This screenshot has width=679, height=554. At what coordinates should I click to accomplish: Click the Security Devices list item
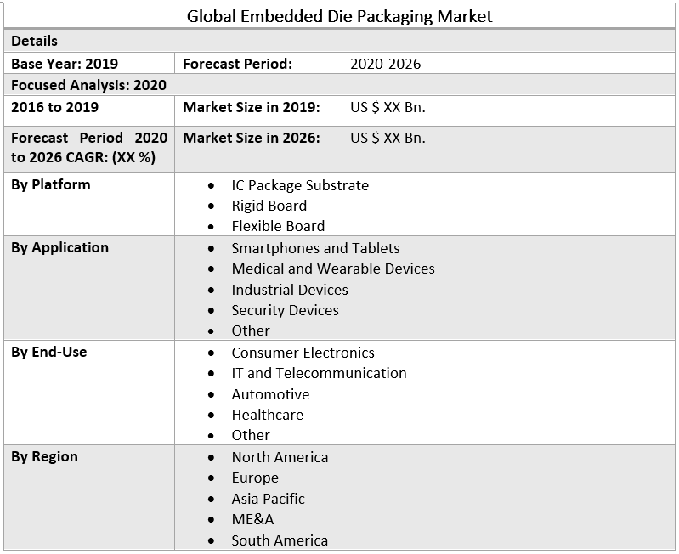pyautogui.click(x=285, y=310)
